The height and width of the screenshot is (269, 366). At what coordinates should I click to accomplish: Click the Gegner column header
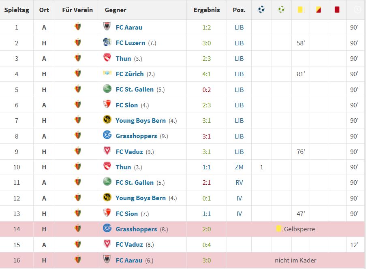coord(116,10)
